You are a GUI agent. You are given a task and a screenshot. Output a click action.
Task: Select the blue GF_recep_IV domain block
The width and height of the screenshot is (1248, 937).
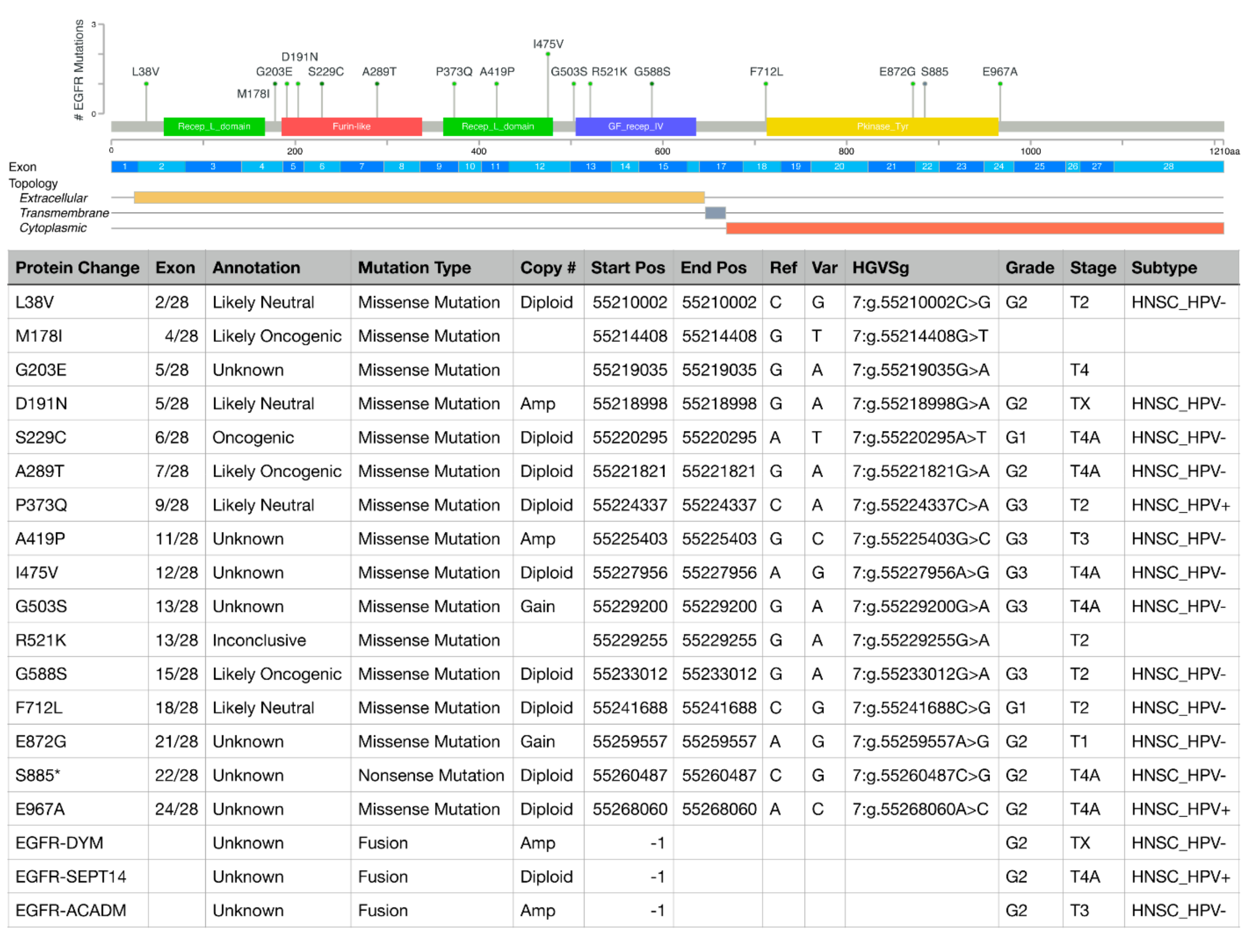point(635,126)
